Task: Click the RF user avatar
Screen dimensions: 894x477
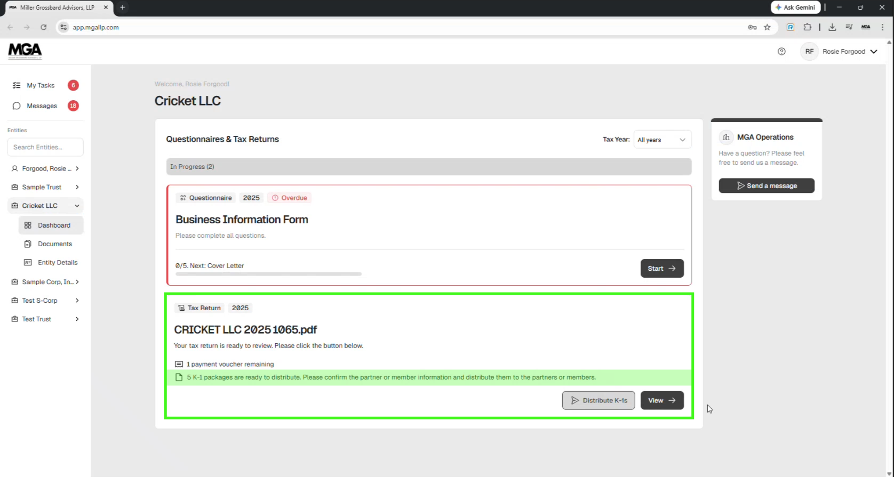Action: coord(809,52)
